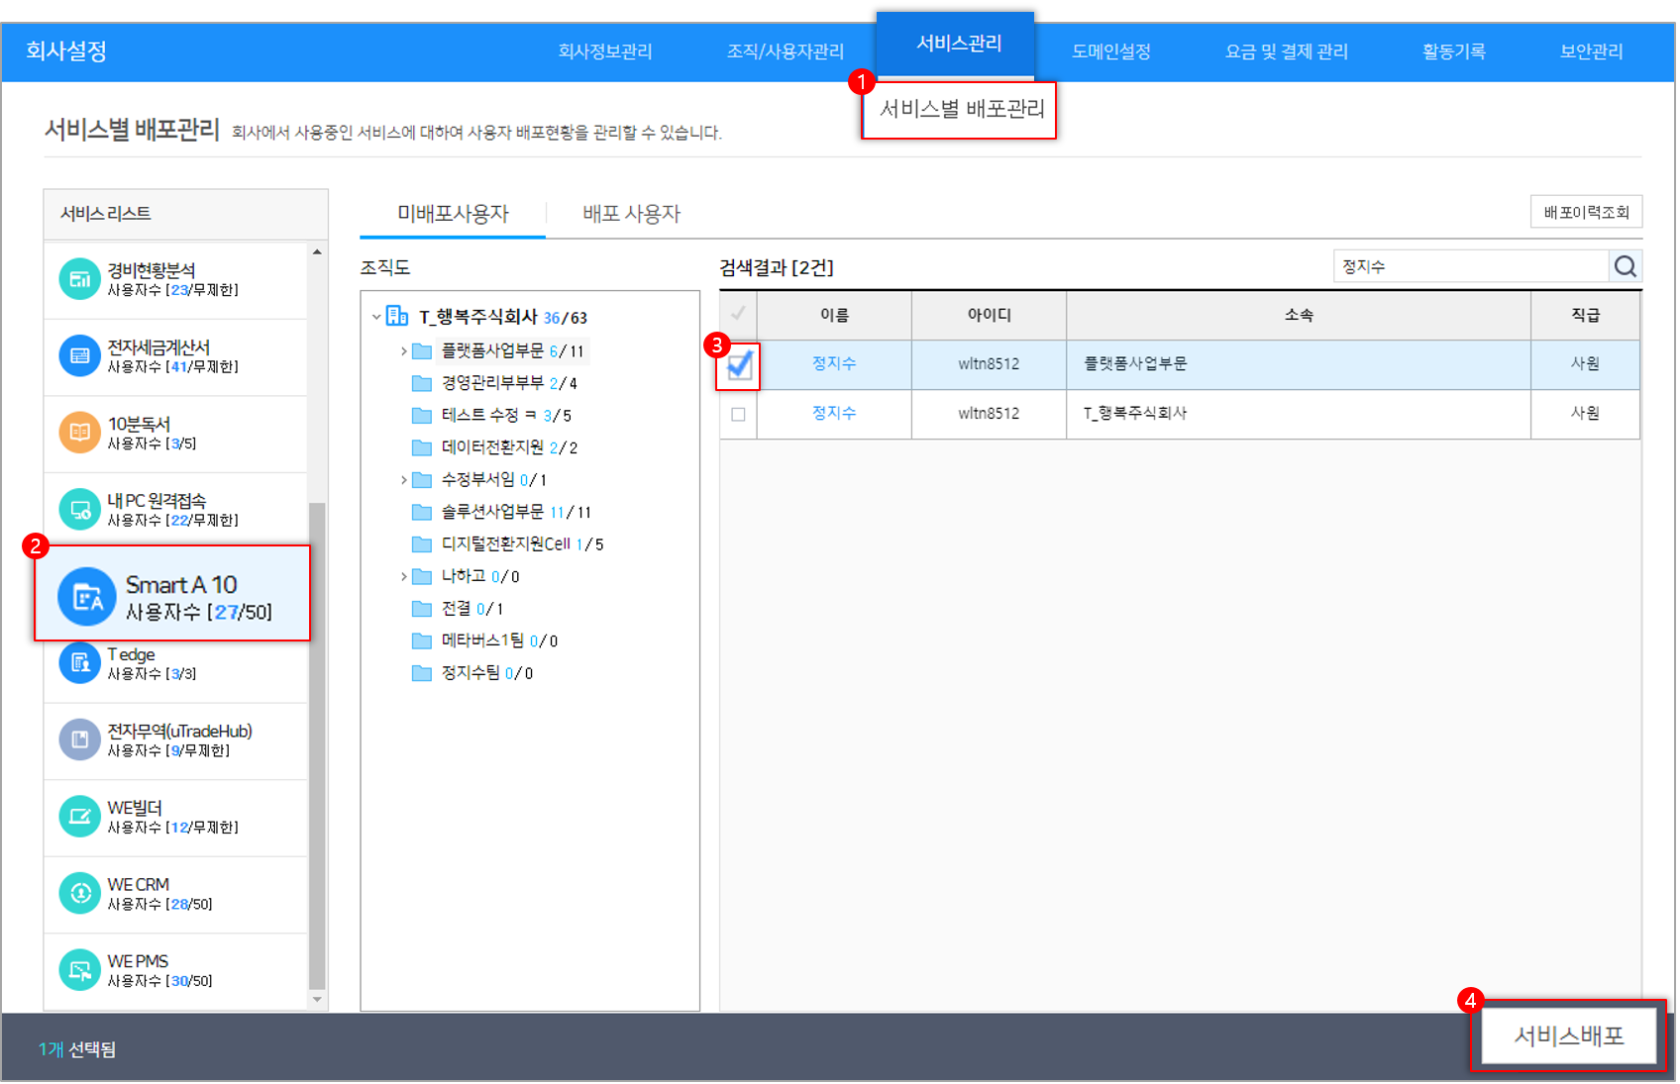Click the 경비현황분석 service icon
This screenshot has width=1680, height=1084.
click(x=79, y=279)
